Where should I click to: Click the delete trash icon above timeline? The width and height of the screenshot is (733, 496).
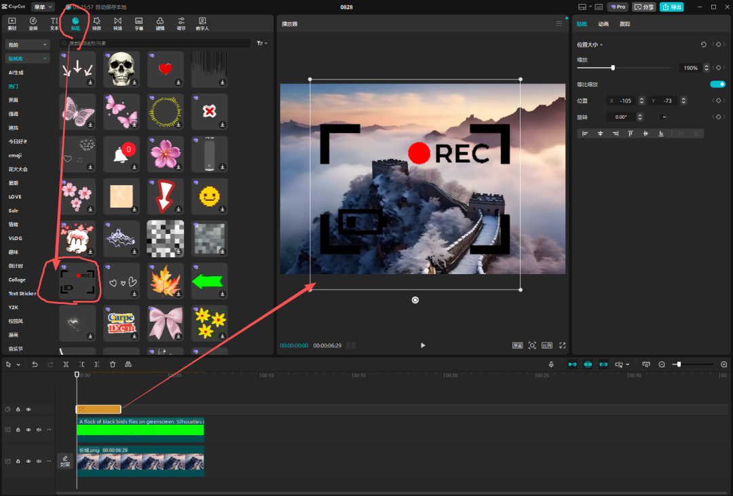point(113,364)
